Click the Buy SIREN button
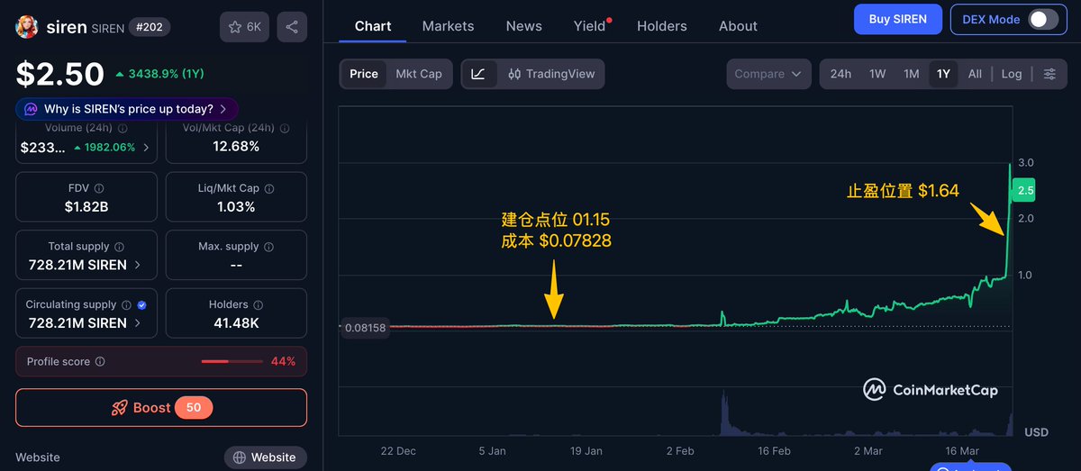The height and width of the screenshot is (471, 1081). tap(897, 19)
